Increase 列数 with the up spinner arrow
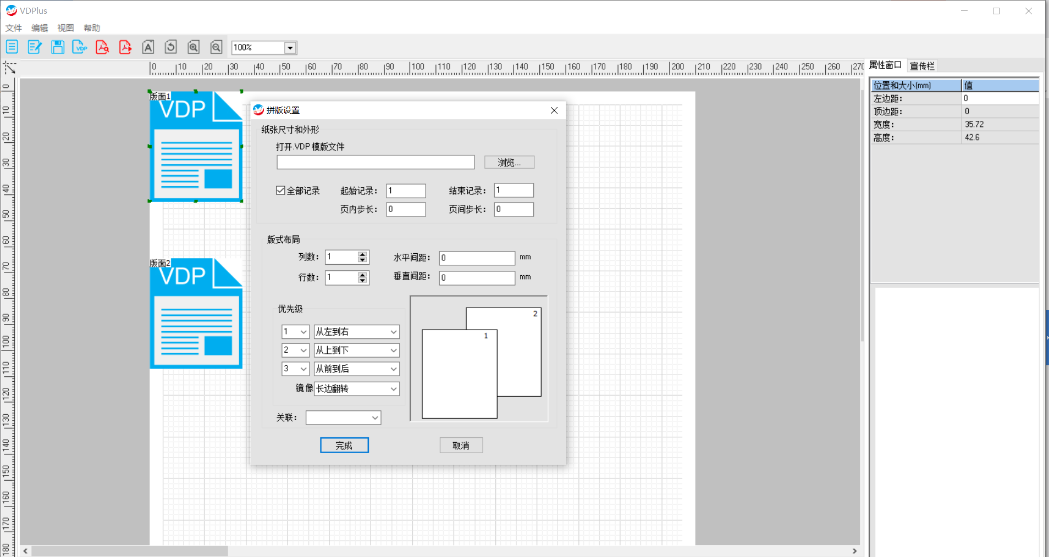The image size is (1049, 557). [362, 254]
